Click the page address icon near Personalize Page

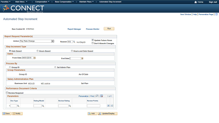216,14
